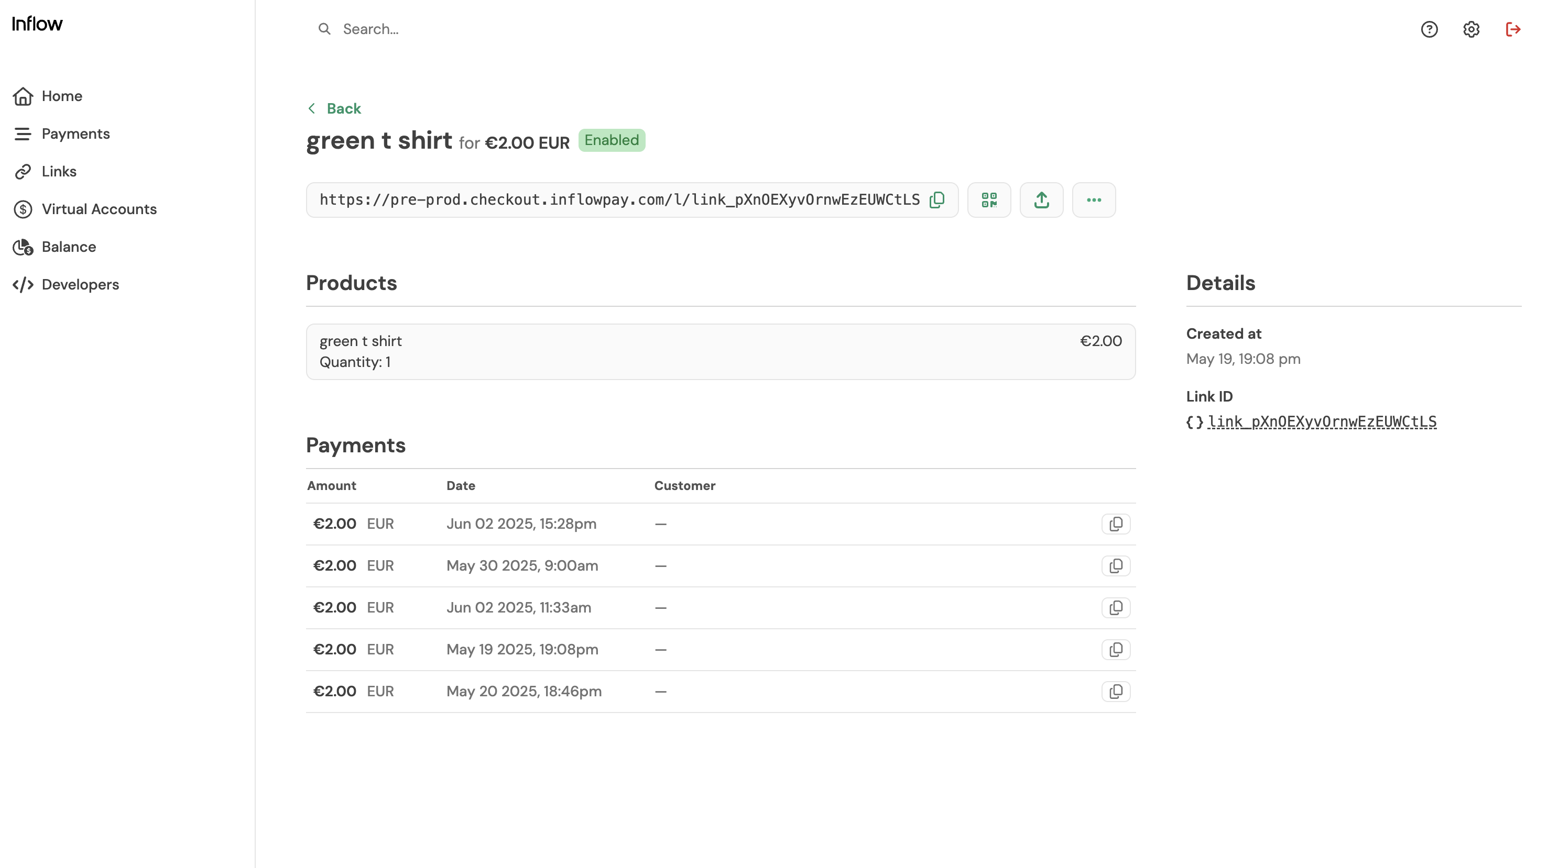Viewport: 1548px width, 868px height.
Task: Navigate to Payments in sidebar
Action: click(75, 134)
